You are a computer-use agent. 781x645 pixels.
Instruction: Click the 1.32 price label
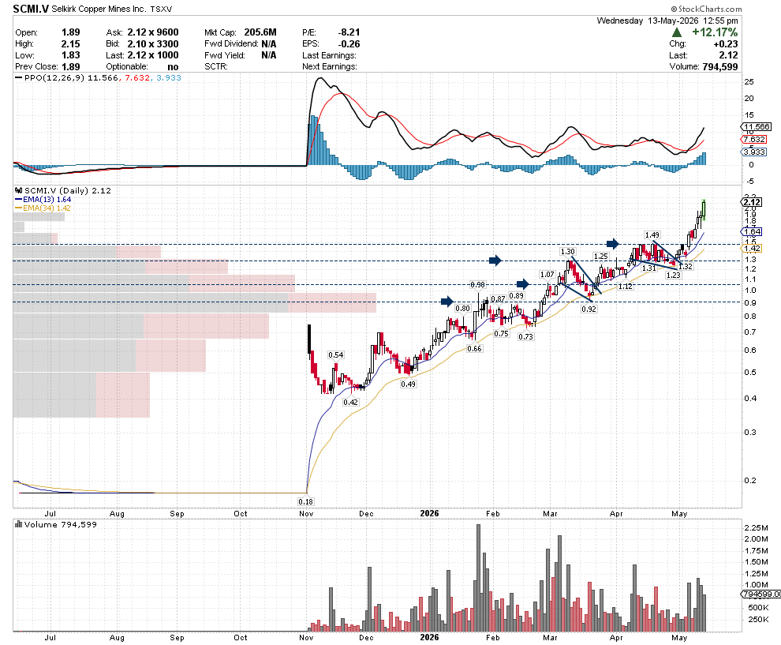(686, 266)
